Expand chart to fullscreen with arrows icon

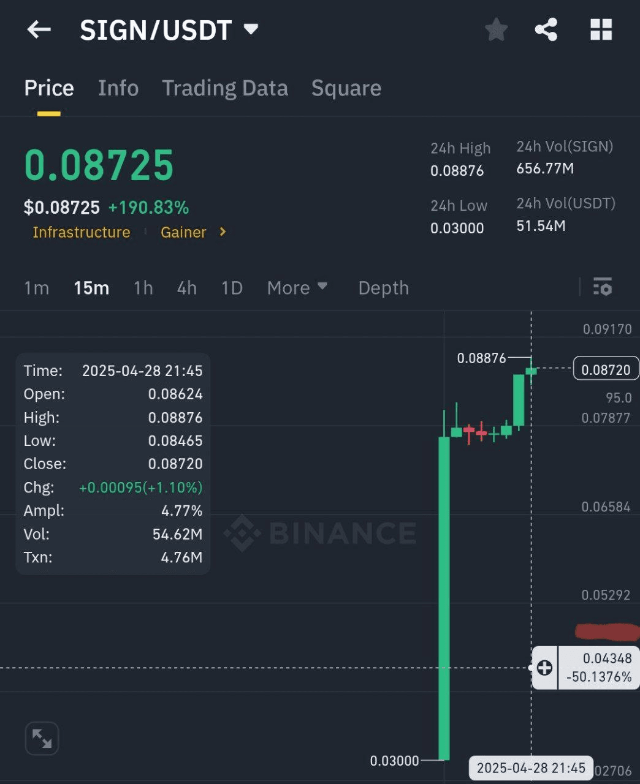(42, 739)
